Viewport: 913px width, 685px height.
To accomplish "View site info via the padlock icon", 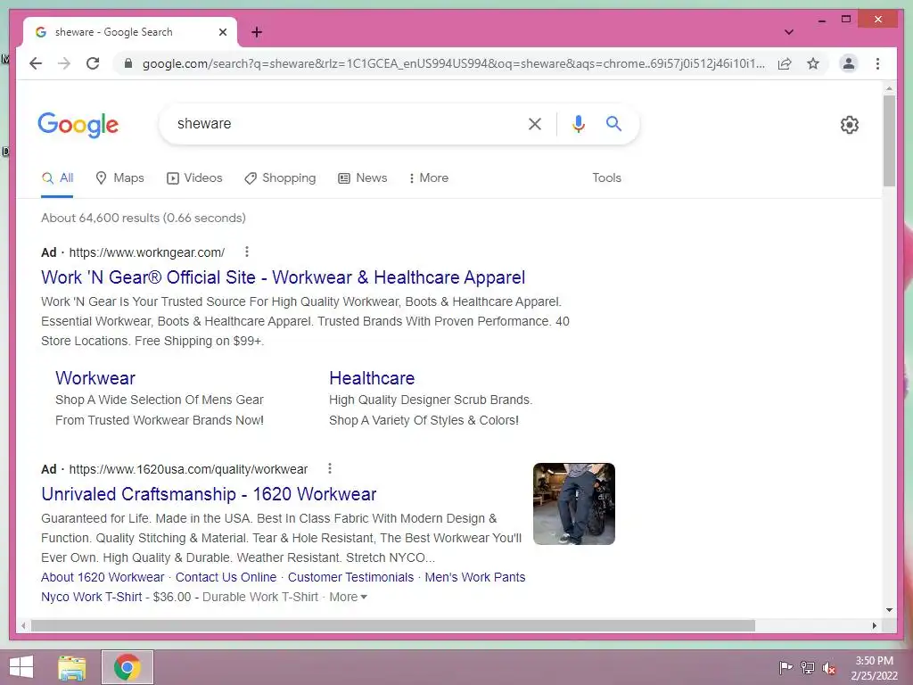I will (x=128, y=63).
